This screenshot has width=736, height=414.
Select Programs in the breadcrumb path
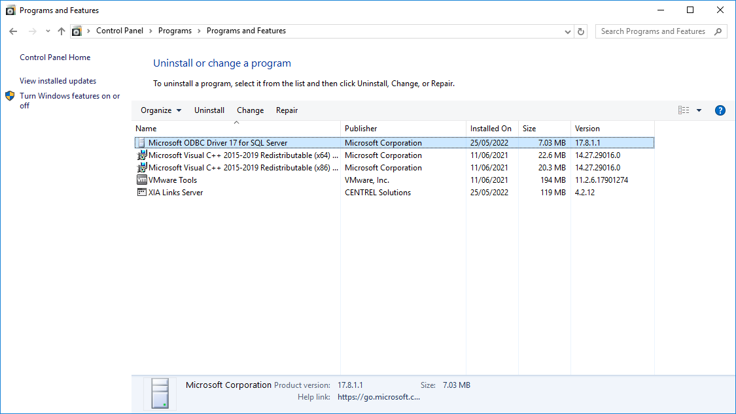pyautogui.click(x=175, y=31)
